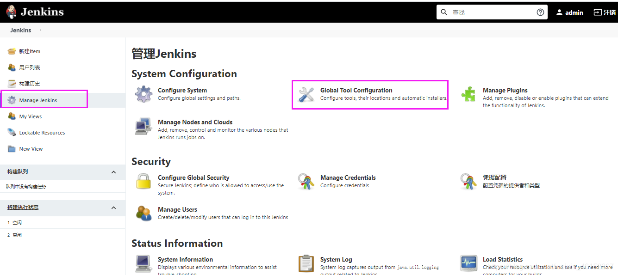Open the System Log clipboard icon
The width and height of the screenshot is (618, 275).
pyautogui.click(x=306, y=263)
